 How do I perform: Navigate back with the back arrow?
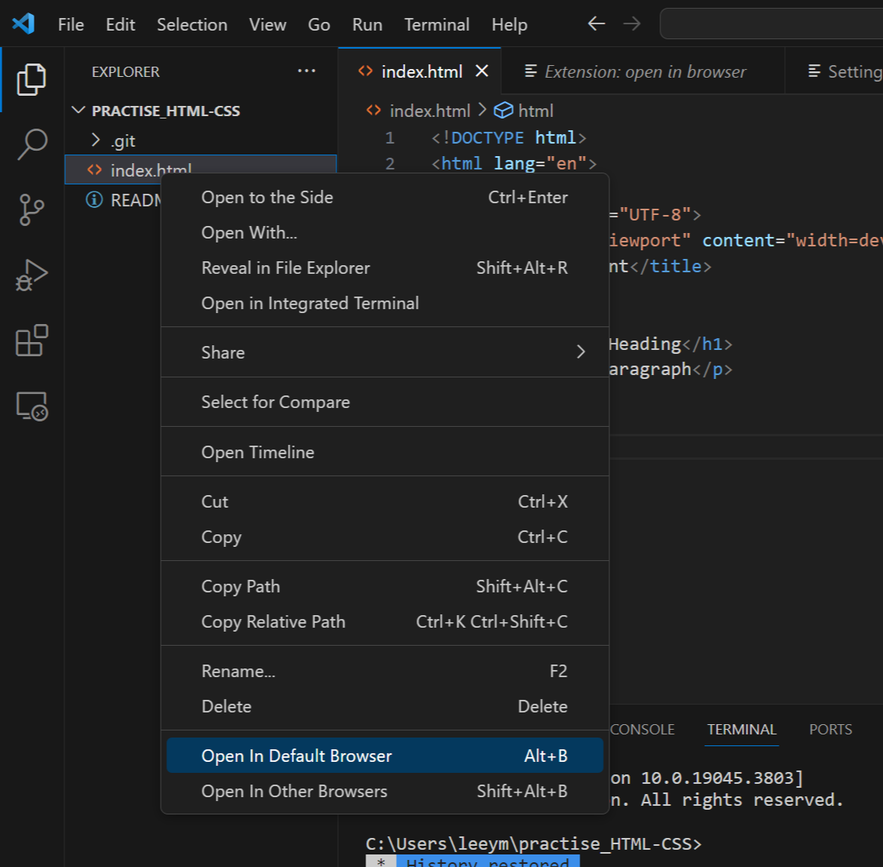point(596,24)
